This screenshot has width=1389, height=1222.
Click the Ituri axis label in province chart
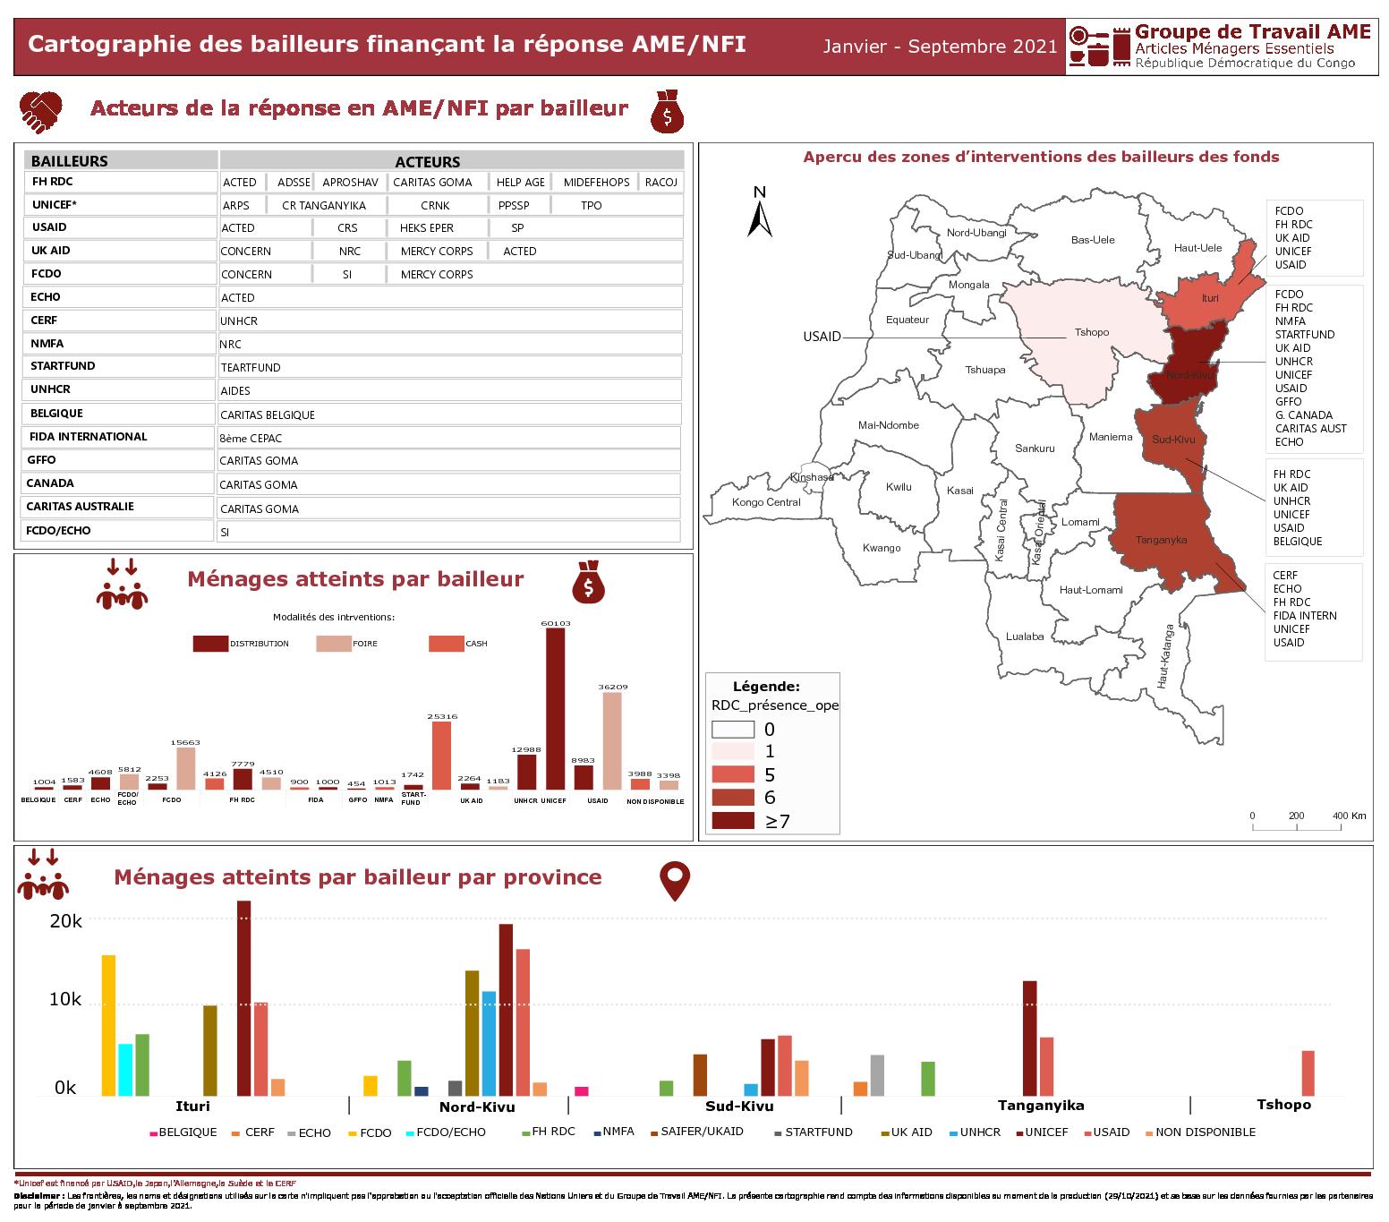pyautogui.click(x=193, y=1107)
